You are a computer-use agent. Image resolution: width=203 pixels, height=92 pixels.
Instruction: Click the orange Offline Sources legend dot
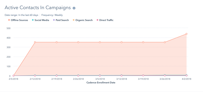click(9, 20)
